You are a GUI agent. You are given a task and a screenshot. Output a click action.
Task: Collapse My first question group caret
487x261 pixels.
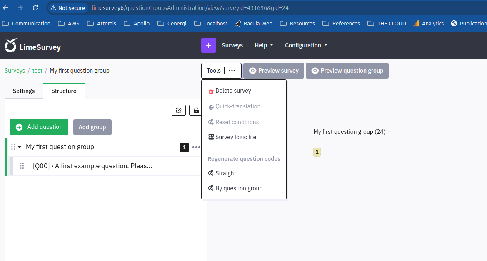click(x=20, y=147)
